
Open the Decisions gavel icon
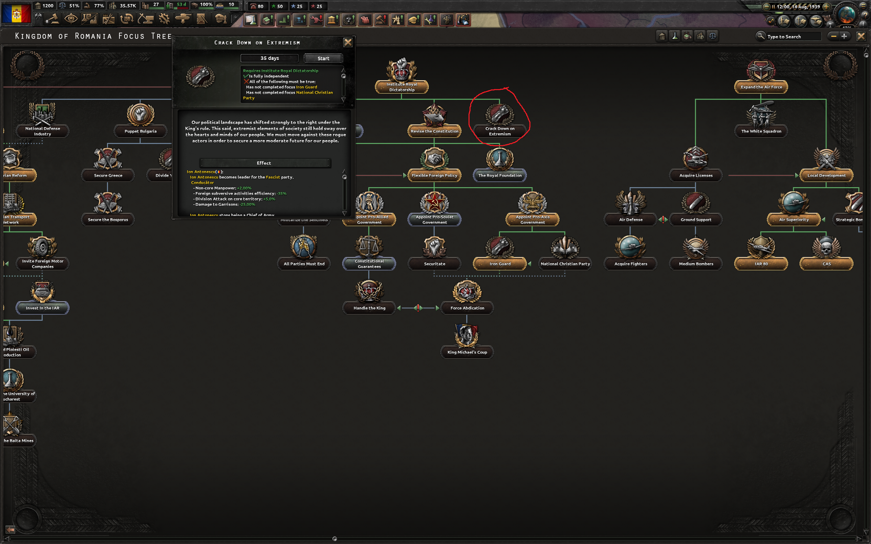pos(52,19)
